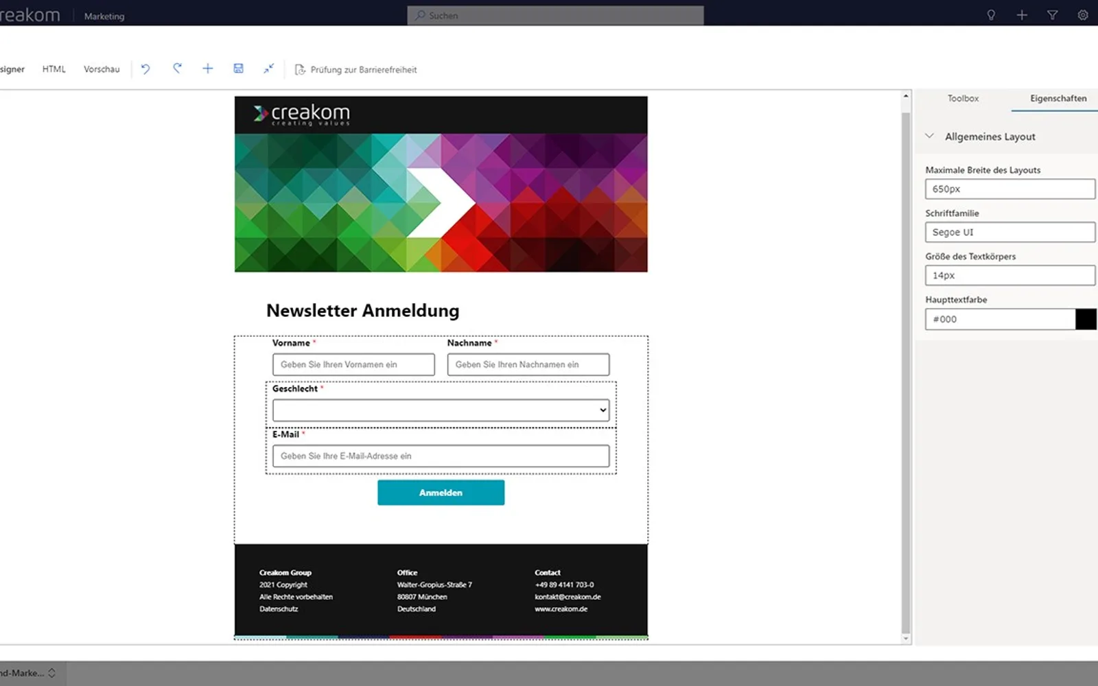Click the Größe des Textkörpers field
The image size is (1098, 686).
[1009, 275]
